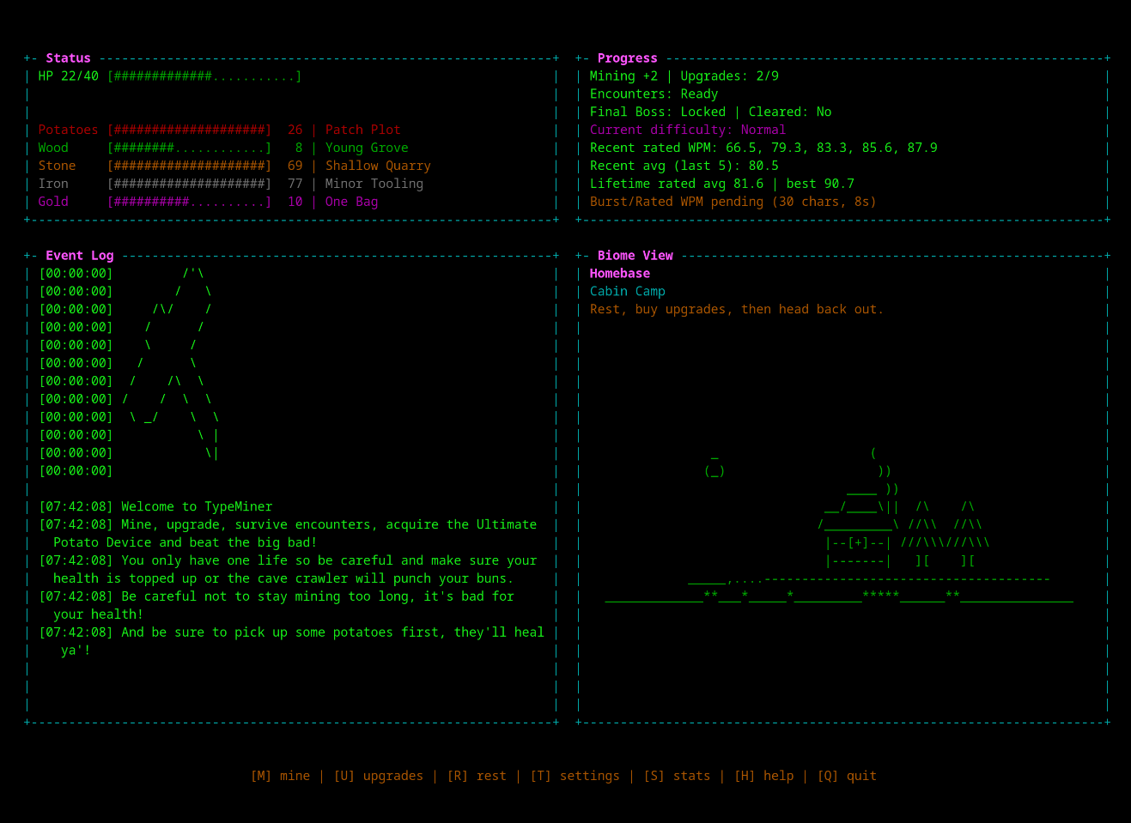Click the "Patch Plot" upgrade name
The image size is (1131, 823).
362,130
